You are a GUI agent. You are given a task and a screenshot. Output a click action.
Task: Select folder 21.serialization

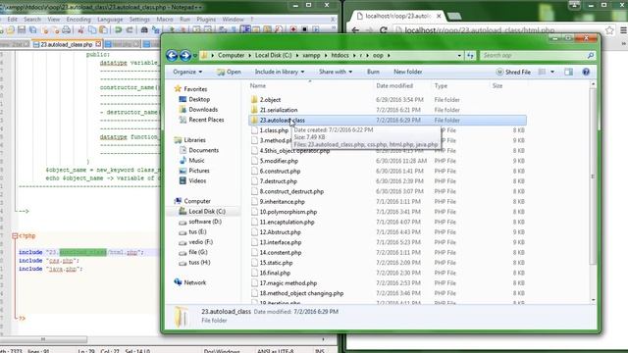click(279, 110)
